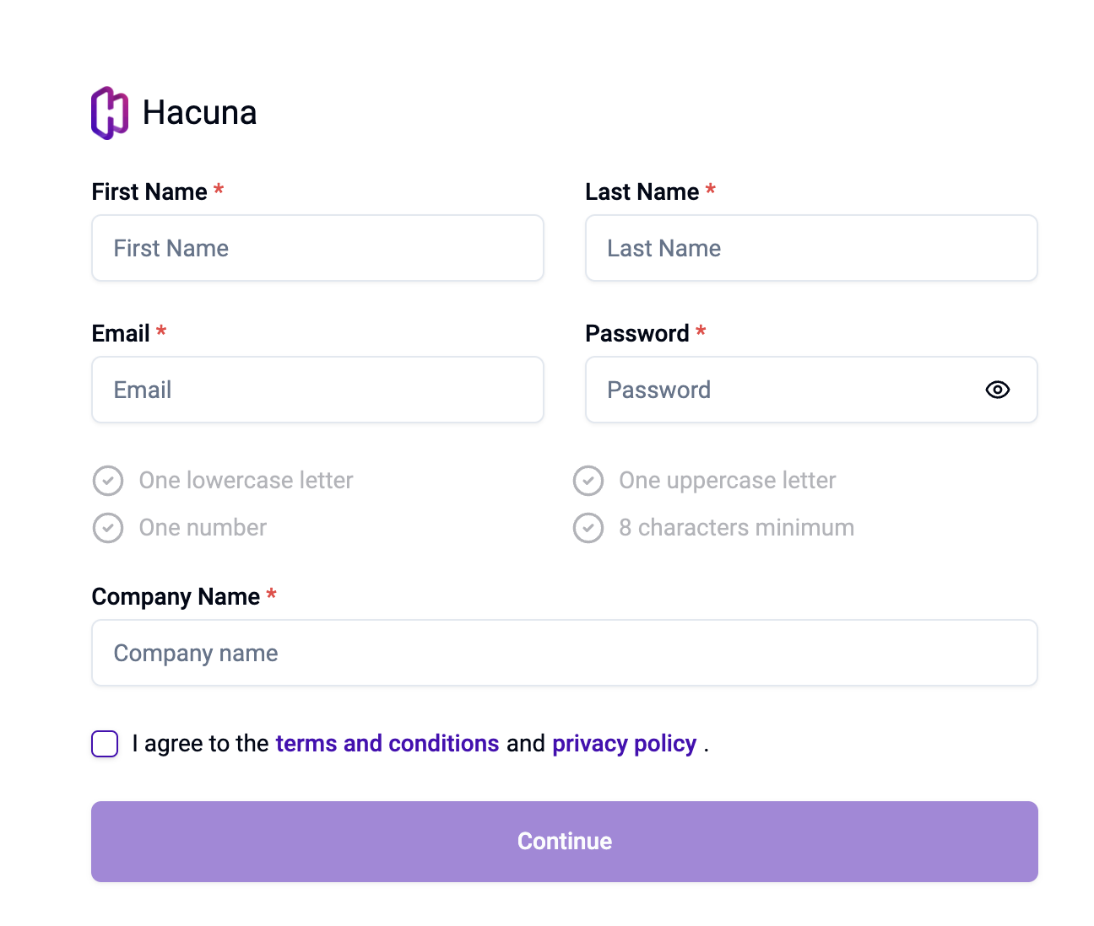Image resolution: width=1094 pixels, height=926 pixels.
Task: Click the Company Name field label
Action: pos(176,597)
